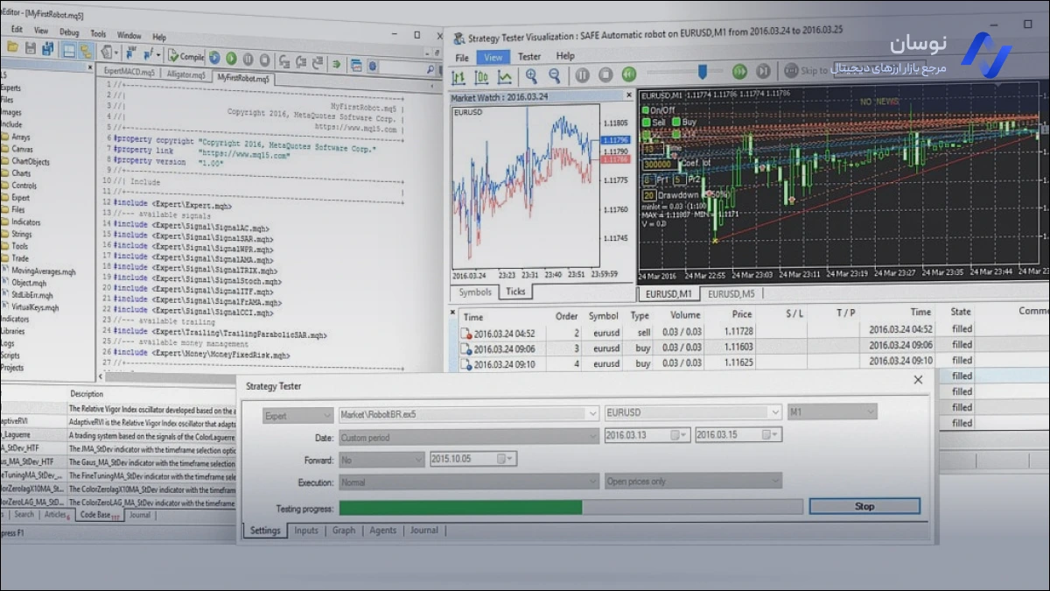Screen dimensions: 1050x591
Task: Pause the visualization with the pause icon
Action: click(582, 75)
